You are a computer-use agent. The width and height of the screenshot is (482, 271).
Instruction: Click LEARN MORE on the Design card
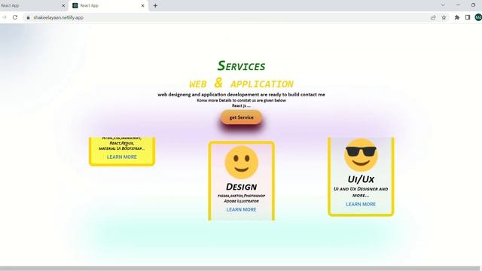click(241, 209)
